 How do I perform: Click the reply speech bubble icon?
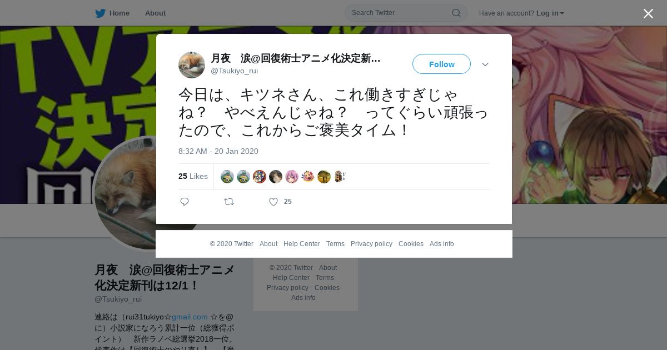point(185,202)
